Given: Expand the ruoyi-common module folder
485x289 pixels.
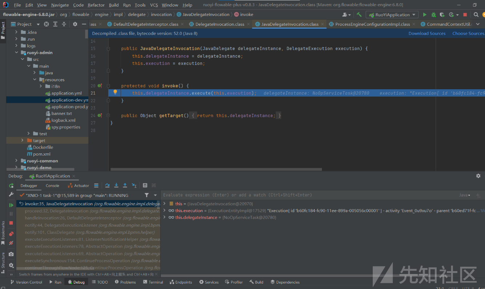Looking at the screenshot, I should tap(16, 161).
